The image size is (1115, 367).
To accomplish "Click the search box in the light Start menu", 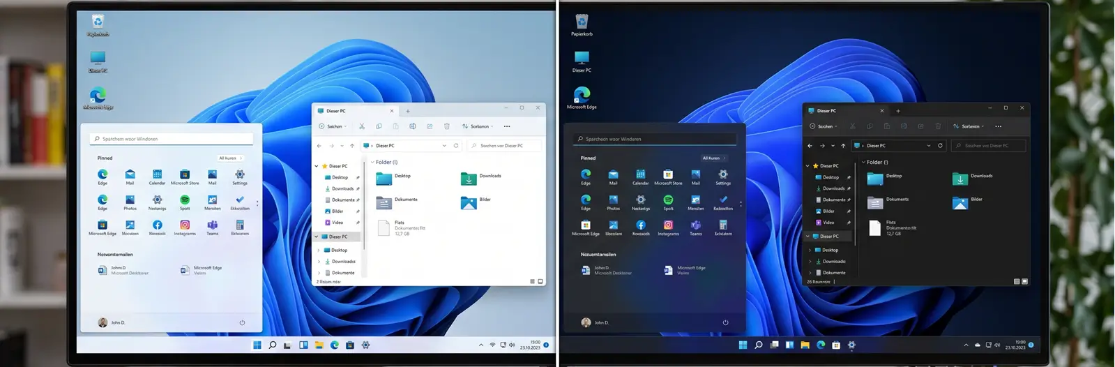I will 172,139.
